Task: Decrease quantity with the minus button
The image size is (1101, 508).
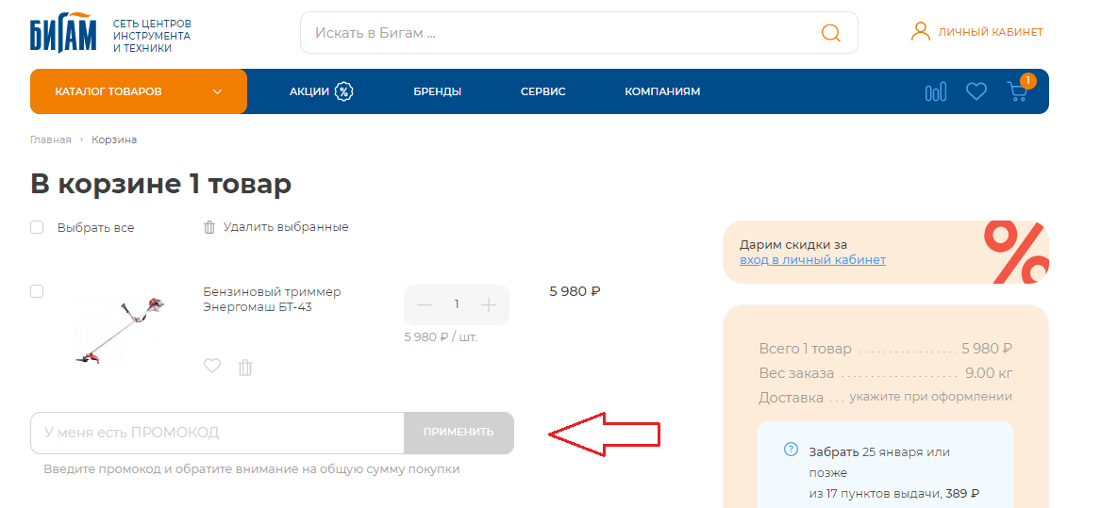Action: (x=425, y=304)
